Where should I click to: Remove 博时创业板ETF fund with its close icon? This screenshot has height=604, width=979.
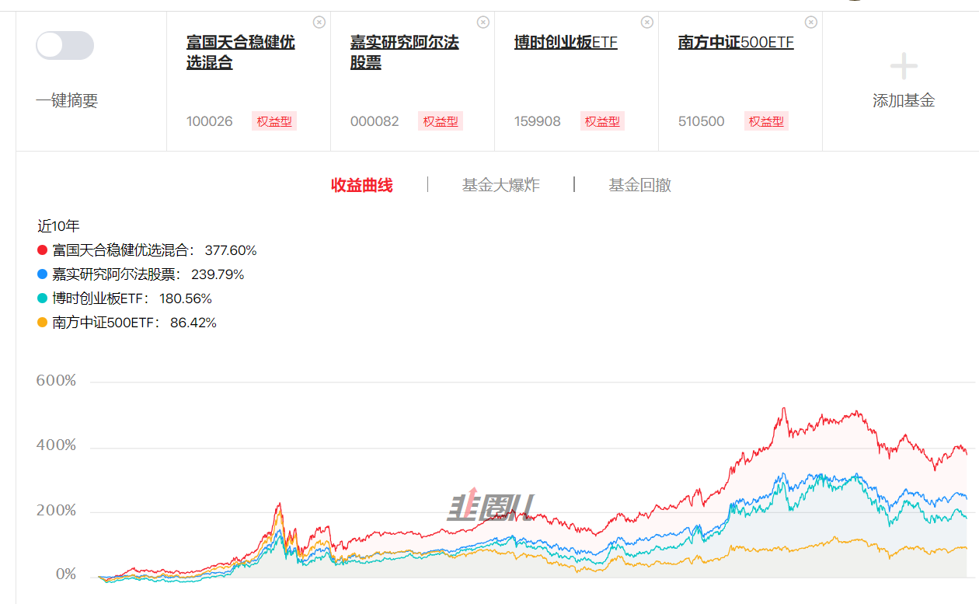tap(647, 23)
